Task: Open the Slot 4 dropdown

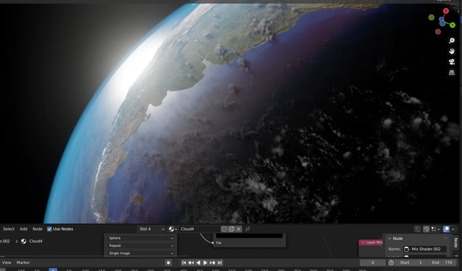Action: [x=151, y=229]
